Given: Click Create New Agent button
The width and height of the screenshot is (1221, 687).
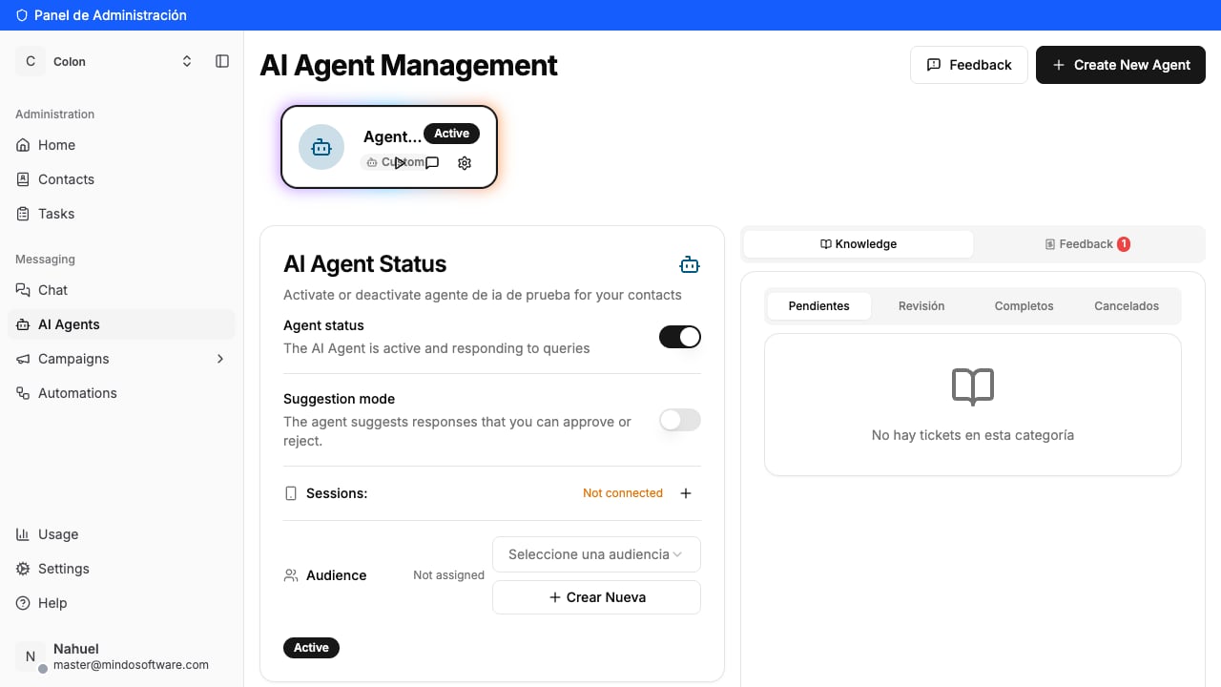Looking at the screenshot, I should (x=1121, y=65).
